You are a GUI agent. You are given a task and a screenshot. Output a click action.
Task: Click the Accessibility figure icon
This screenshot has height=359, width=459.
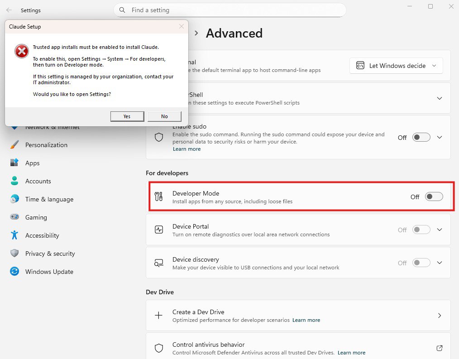[14, 235]
